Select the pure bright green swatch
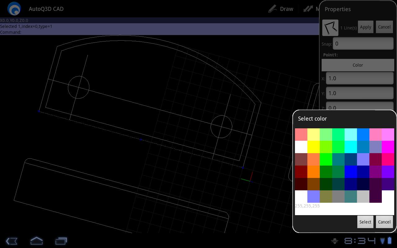Viewport: 397px width, 248px height. pos(326,159)
